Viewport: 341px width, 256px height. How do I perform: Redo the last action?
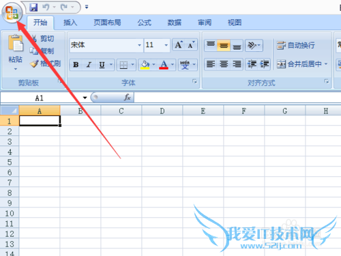(64, 8)
